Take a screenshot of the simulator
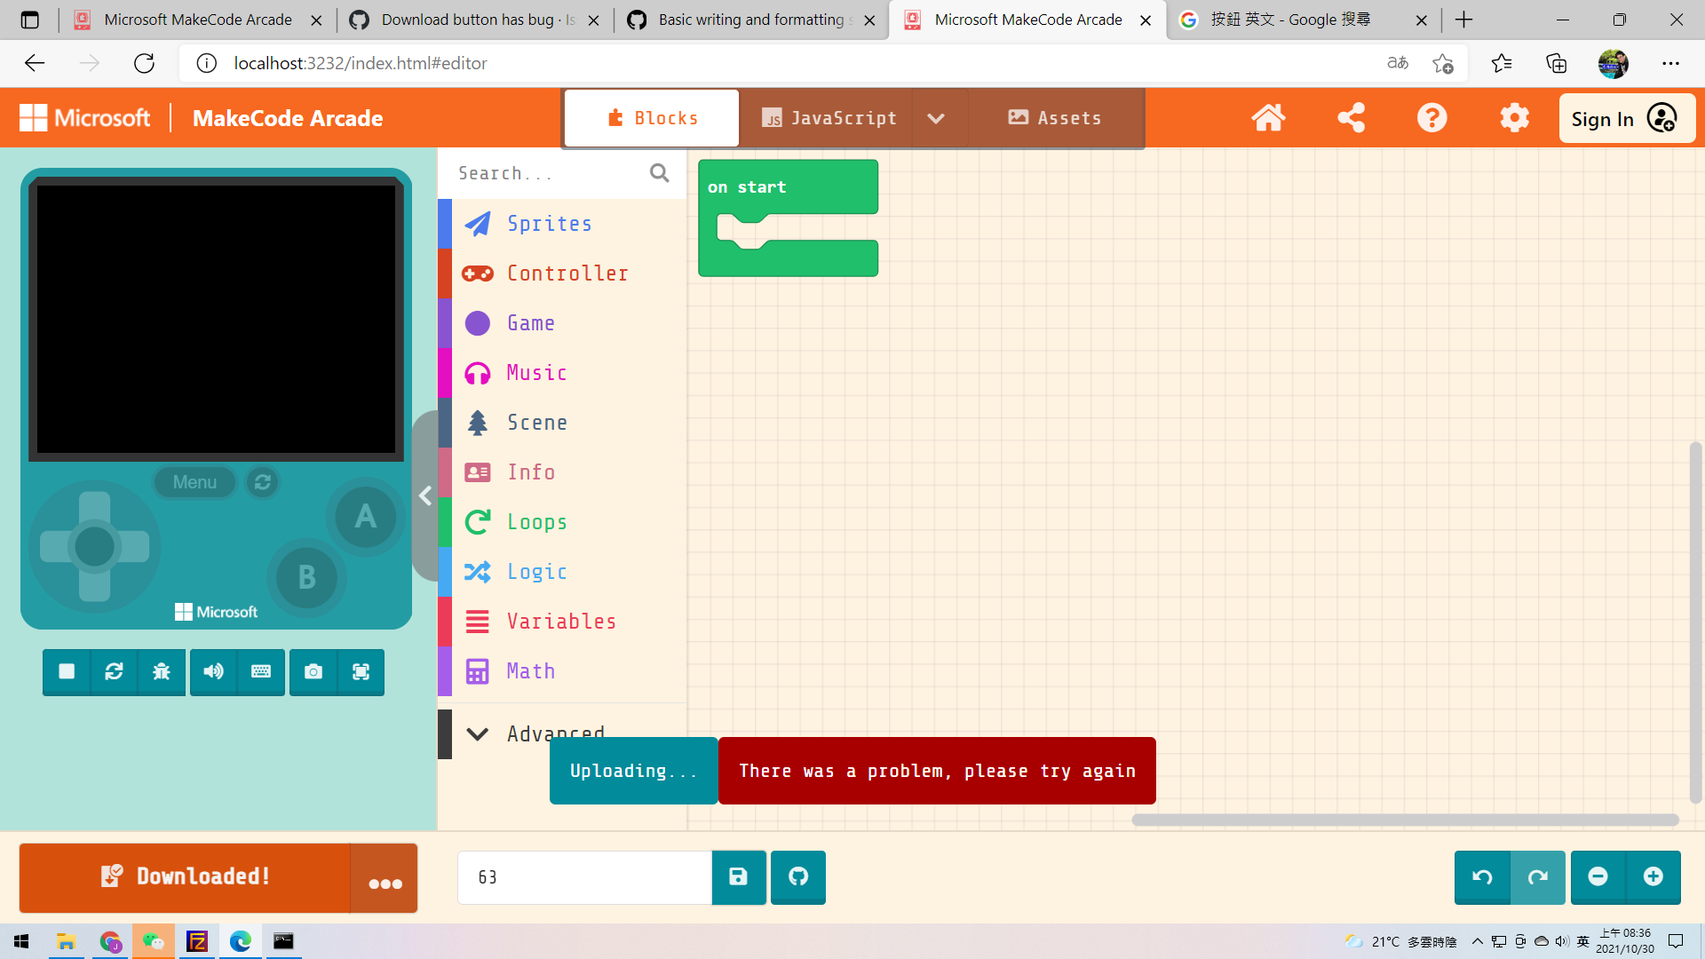The width and height of the screenshot is (1705, 959). (313, 672)
